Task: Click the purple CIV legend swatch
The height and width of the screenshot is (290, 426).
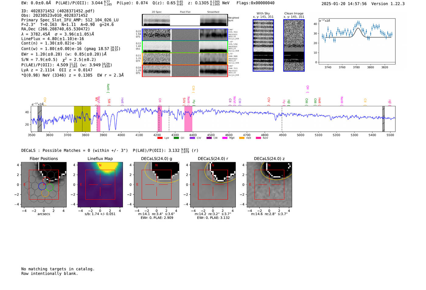Action: tap(192, 138)
